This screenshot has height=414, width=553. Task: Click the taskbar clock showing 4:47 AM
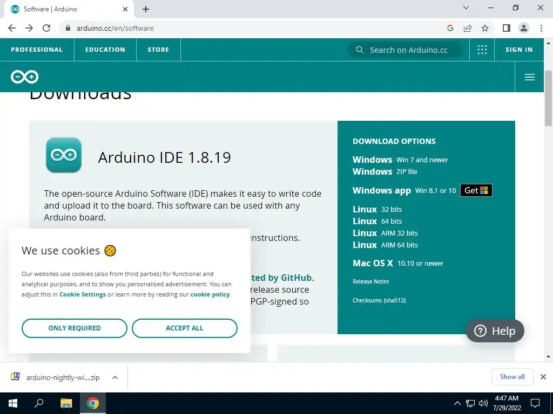point(507,403)
